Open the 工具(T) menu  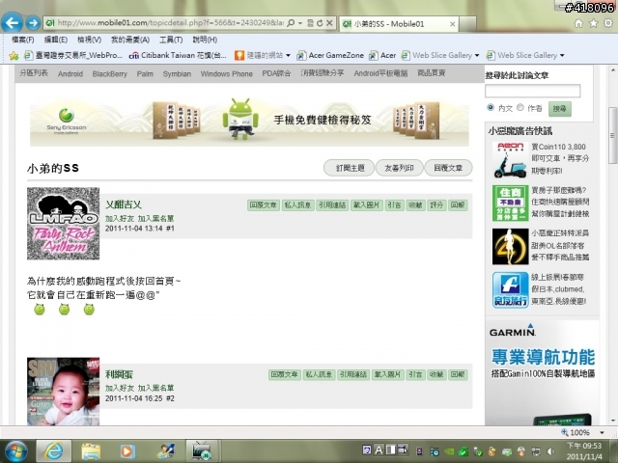click(x=171, y=40)
